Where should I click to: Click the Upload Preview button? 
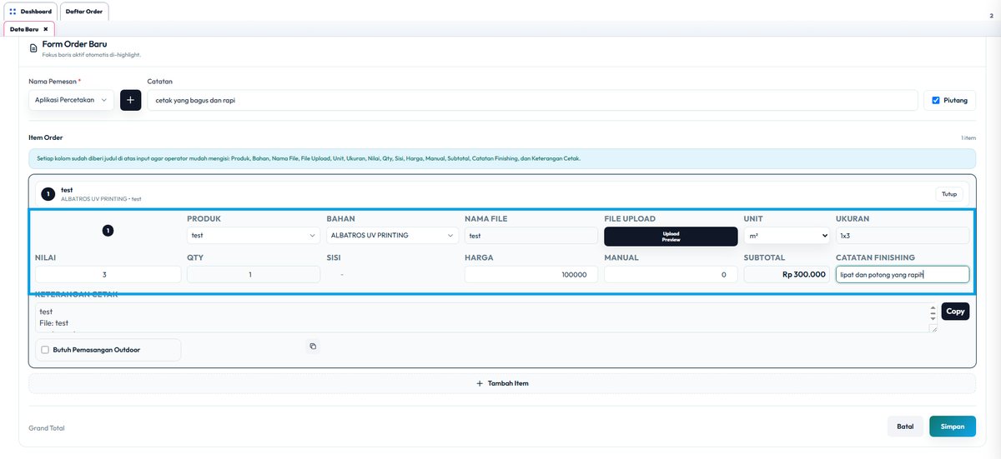(x=671, y=237)
